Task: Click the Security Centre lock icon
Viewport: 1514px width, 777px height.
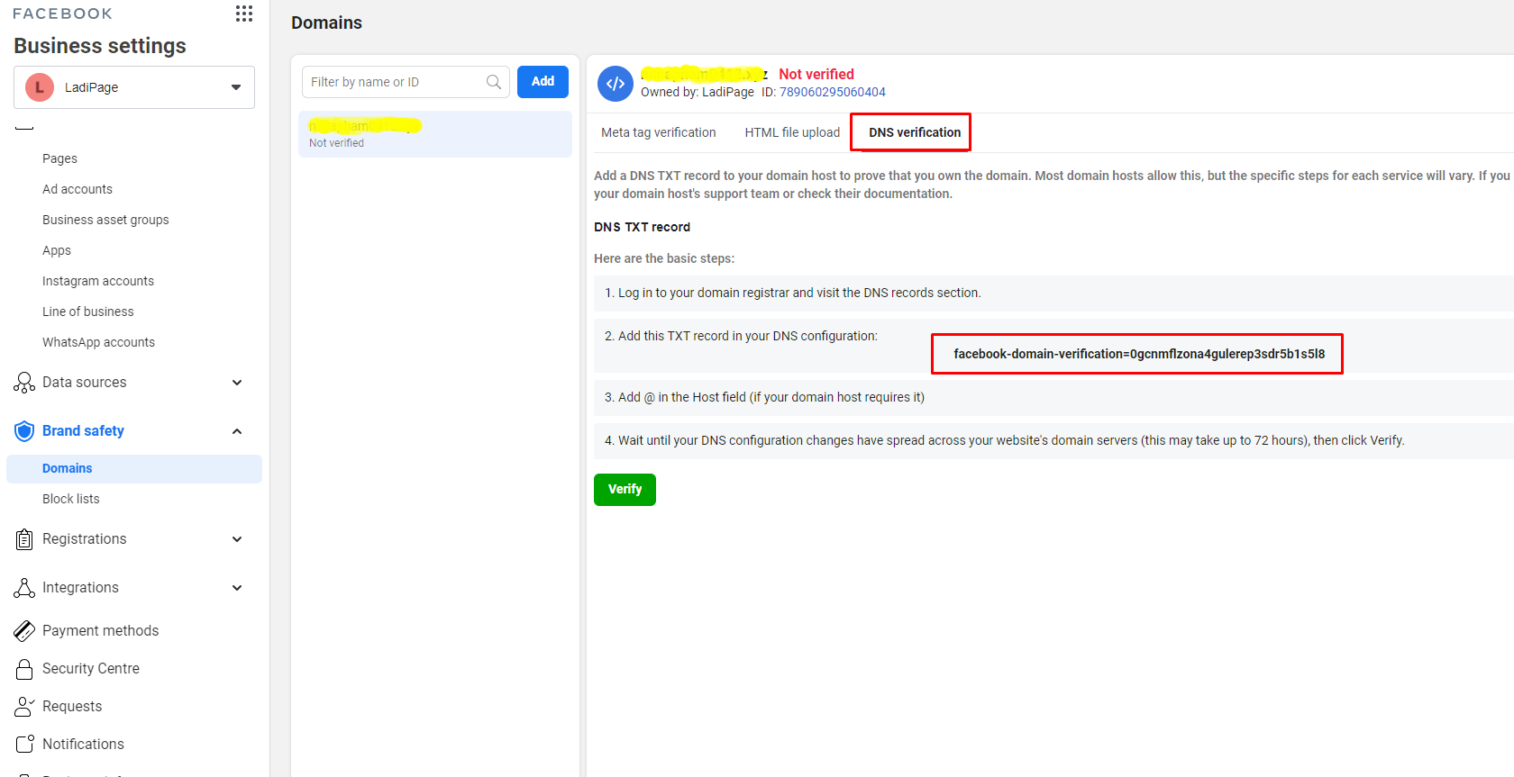Action: coord(24,669)
